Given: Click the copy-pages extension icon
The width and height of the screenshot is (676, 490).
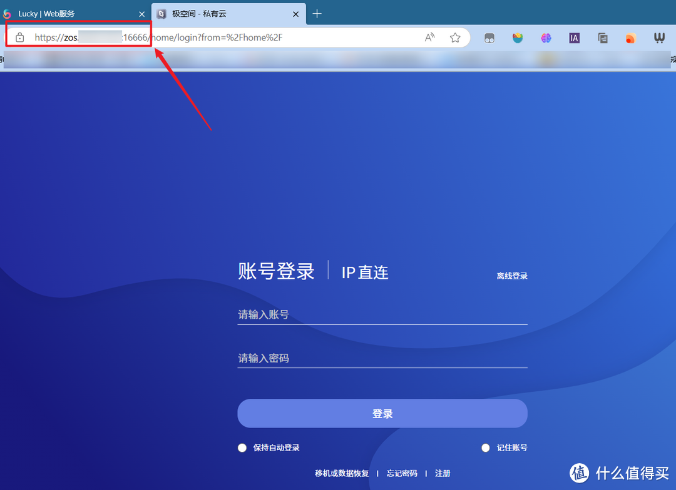Looking at the screenshot, I should coord(602,38).
